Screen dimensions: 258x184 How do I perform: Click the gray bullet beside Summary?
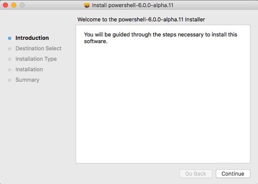point(10,80)
